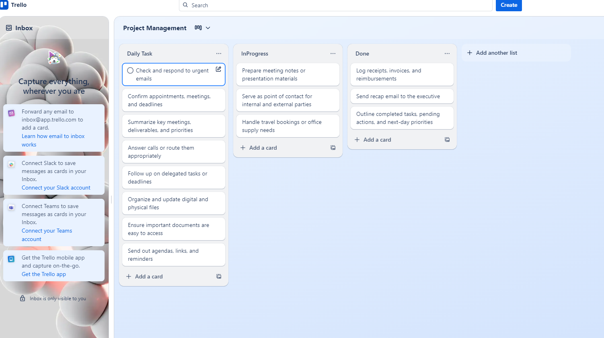The width and height of the screenshot is (604, 338).
Task: Click 'Connect your Slack account' link
Action: pos(56,188)
